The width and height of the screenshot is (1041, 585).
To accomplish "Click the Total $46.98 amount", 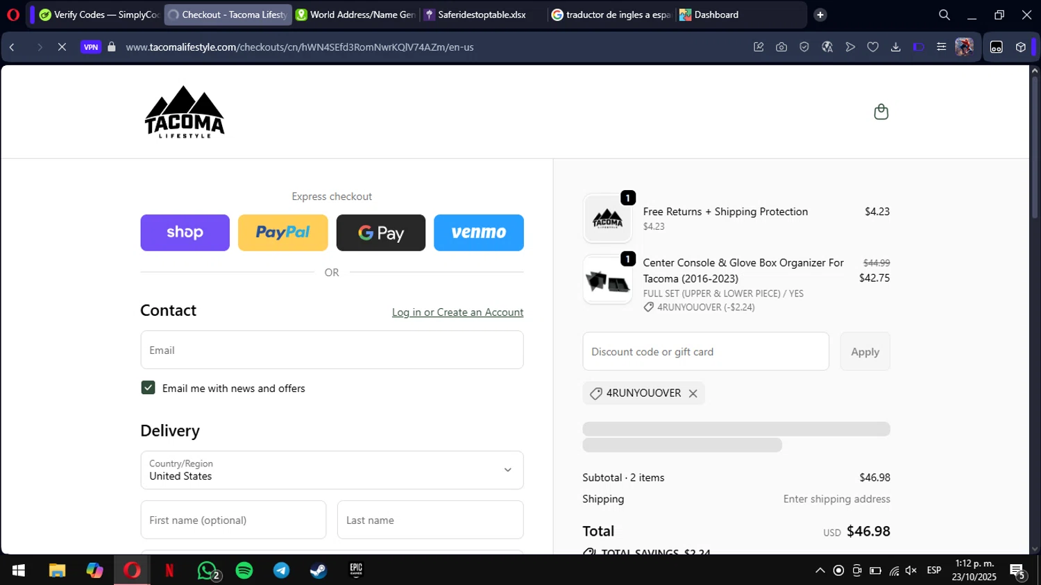I will coord(868,531).
